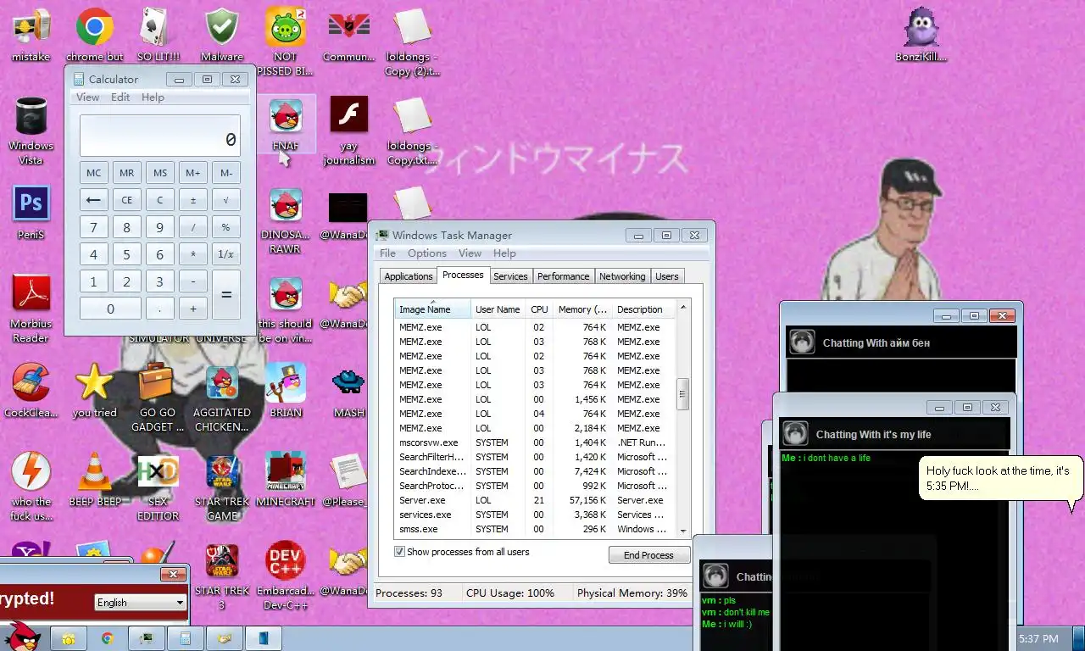This screenshot has width=1085, height=651.
Task: Open the 'NOT PISSED BI...' green pig icon
Action: click(x=286, y=41)
